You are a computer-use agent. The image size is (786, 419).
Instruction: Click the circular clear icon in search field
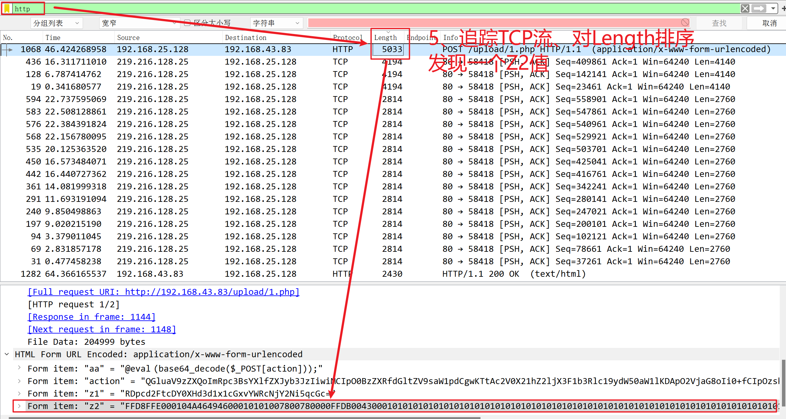(x=685, y=22)
